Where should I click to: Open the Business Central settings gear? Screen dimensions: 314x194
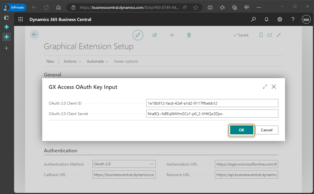coord(280,19)
